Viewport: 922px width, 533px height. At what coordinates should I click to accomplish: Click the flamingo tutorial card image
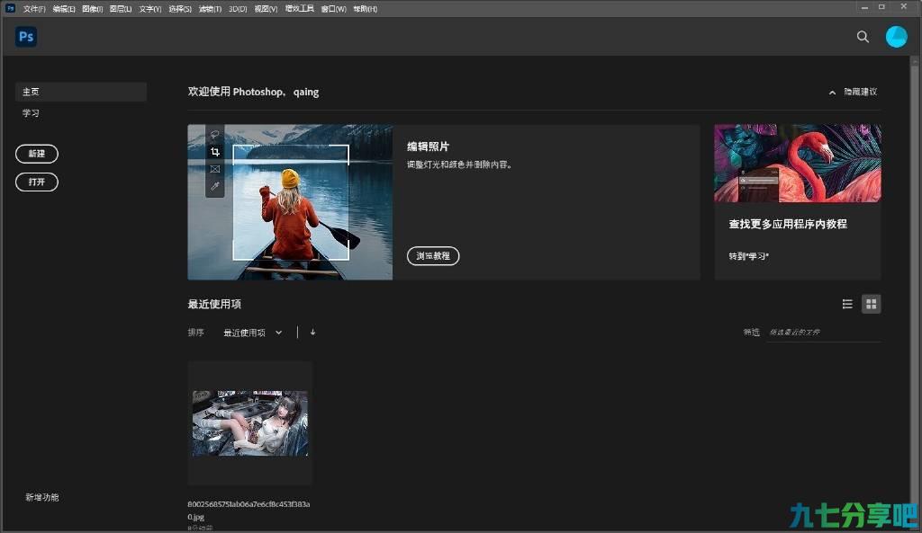click(x=798, y=164)
